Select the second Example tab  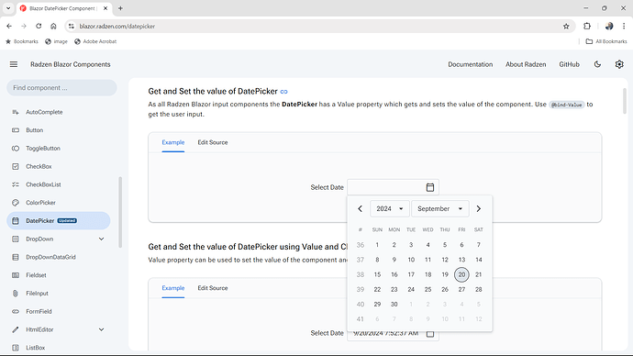(x=173, y=288)
